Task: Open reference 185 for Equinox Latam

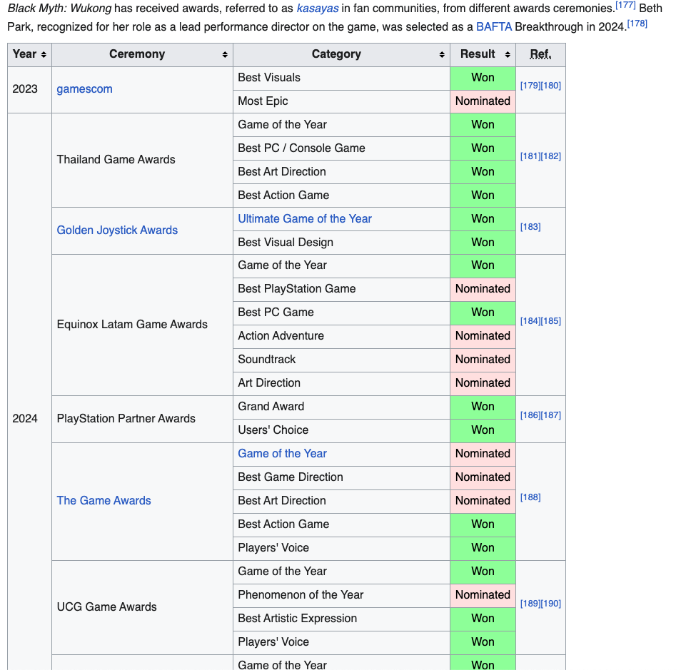Action: [551, 321]
